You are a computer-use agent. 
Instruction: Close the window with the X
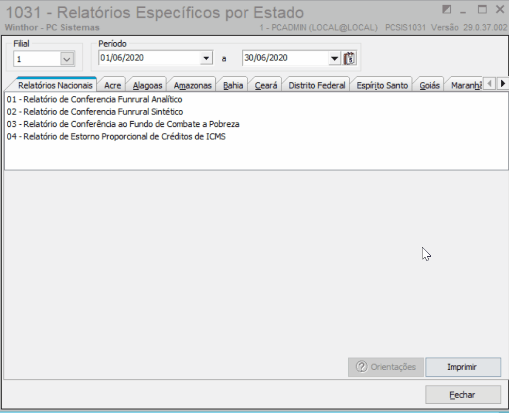(x=500, y=9)
